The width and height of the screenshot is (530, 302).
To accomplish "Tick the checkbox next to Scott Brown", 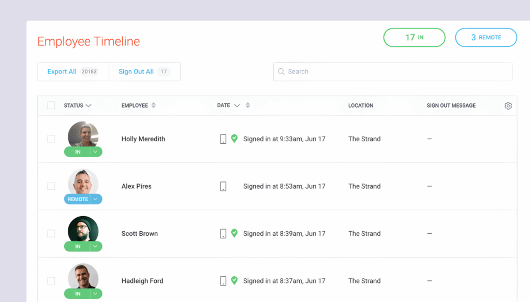I will (x=51, y=233).
